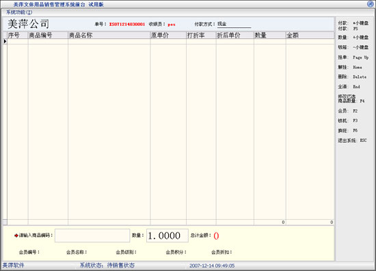Click the 删除 Delete shortcut label
376x271 pixels.
click(352, 77)
